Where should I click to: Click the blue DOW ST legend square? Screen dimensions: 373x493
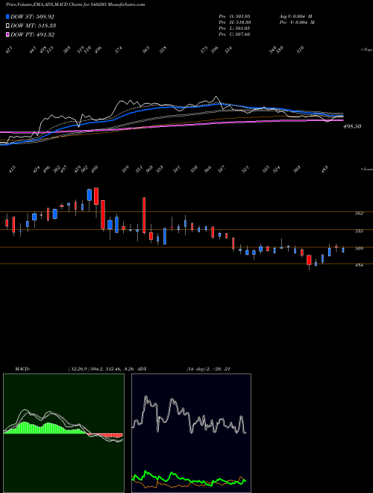(x=8, y=16)
